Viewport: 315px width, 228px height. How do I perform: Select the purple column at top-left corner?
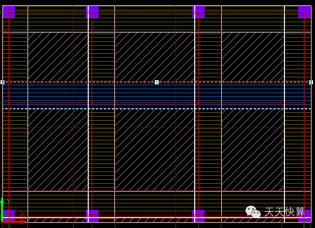point(9,12)
